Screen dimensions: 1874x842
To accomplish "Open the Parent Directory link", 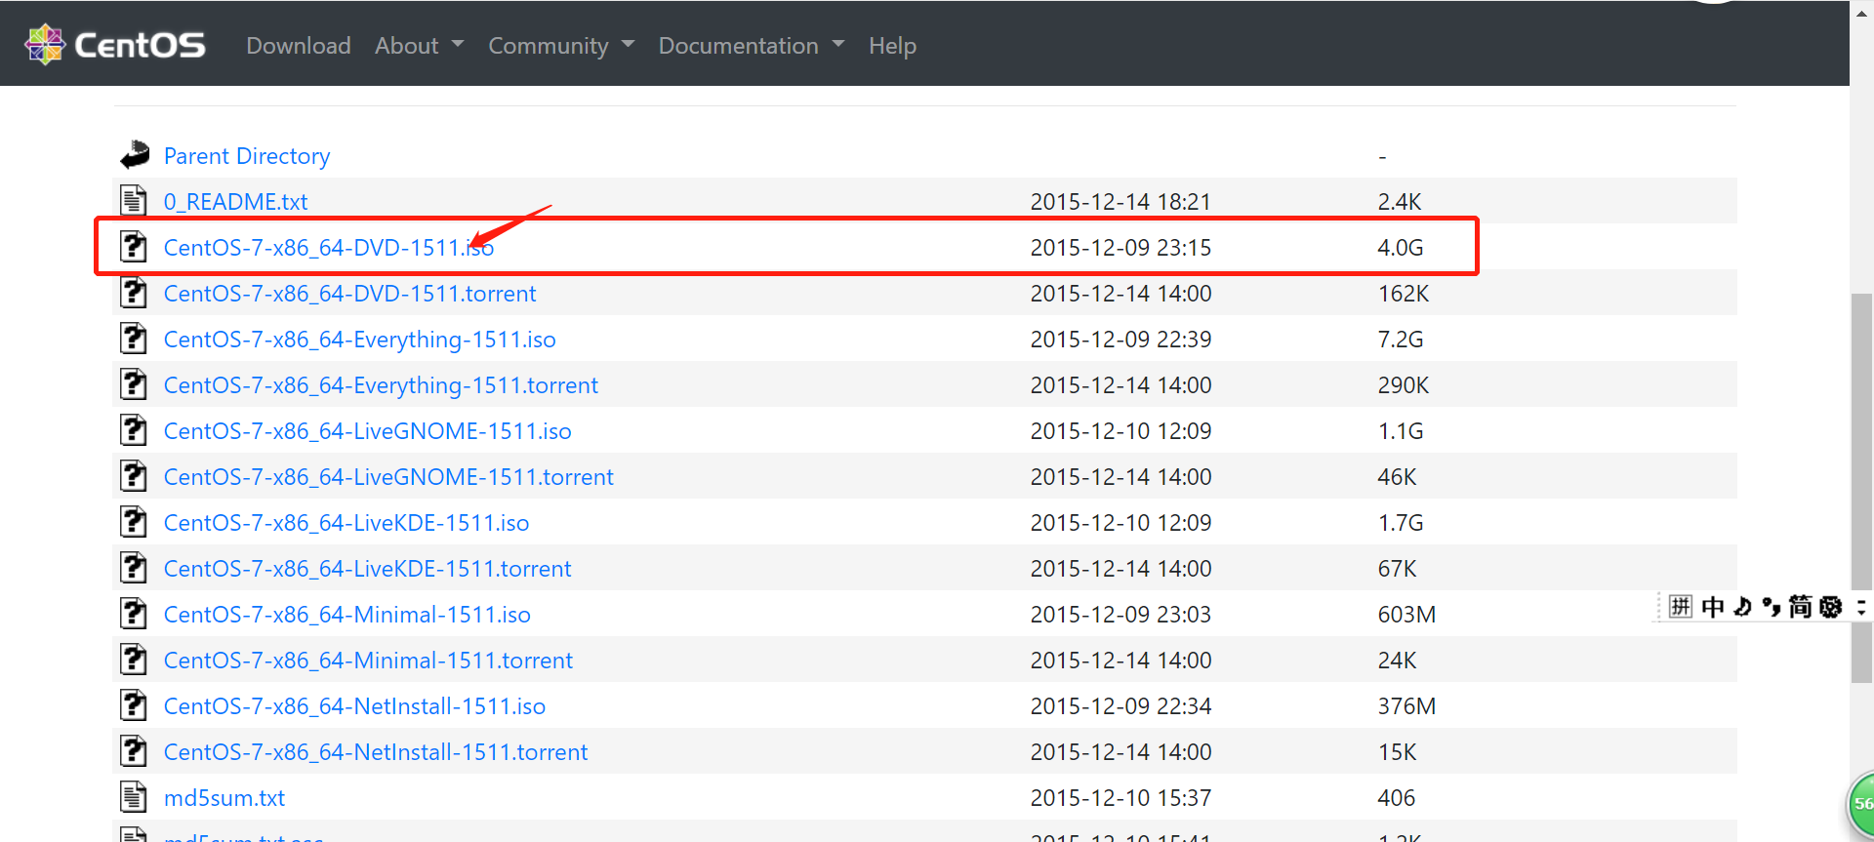I will [247, 156].
